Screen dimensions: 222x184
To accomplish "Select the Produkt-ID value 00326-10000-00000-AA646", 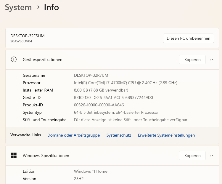I will click(99, 105).
